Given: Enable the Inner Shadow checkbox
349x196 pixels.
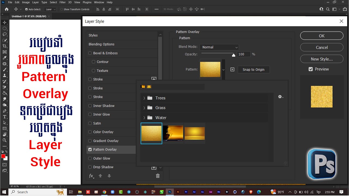Looking at the screenshot, I should click(90, 106).
